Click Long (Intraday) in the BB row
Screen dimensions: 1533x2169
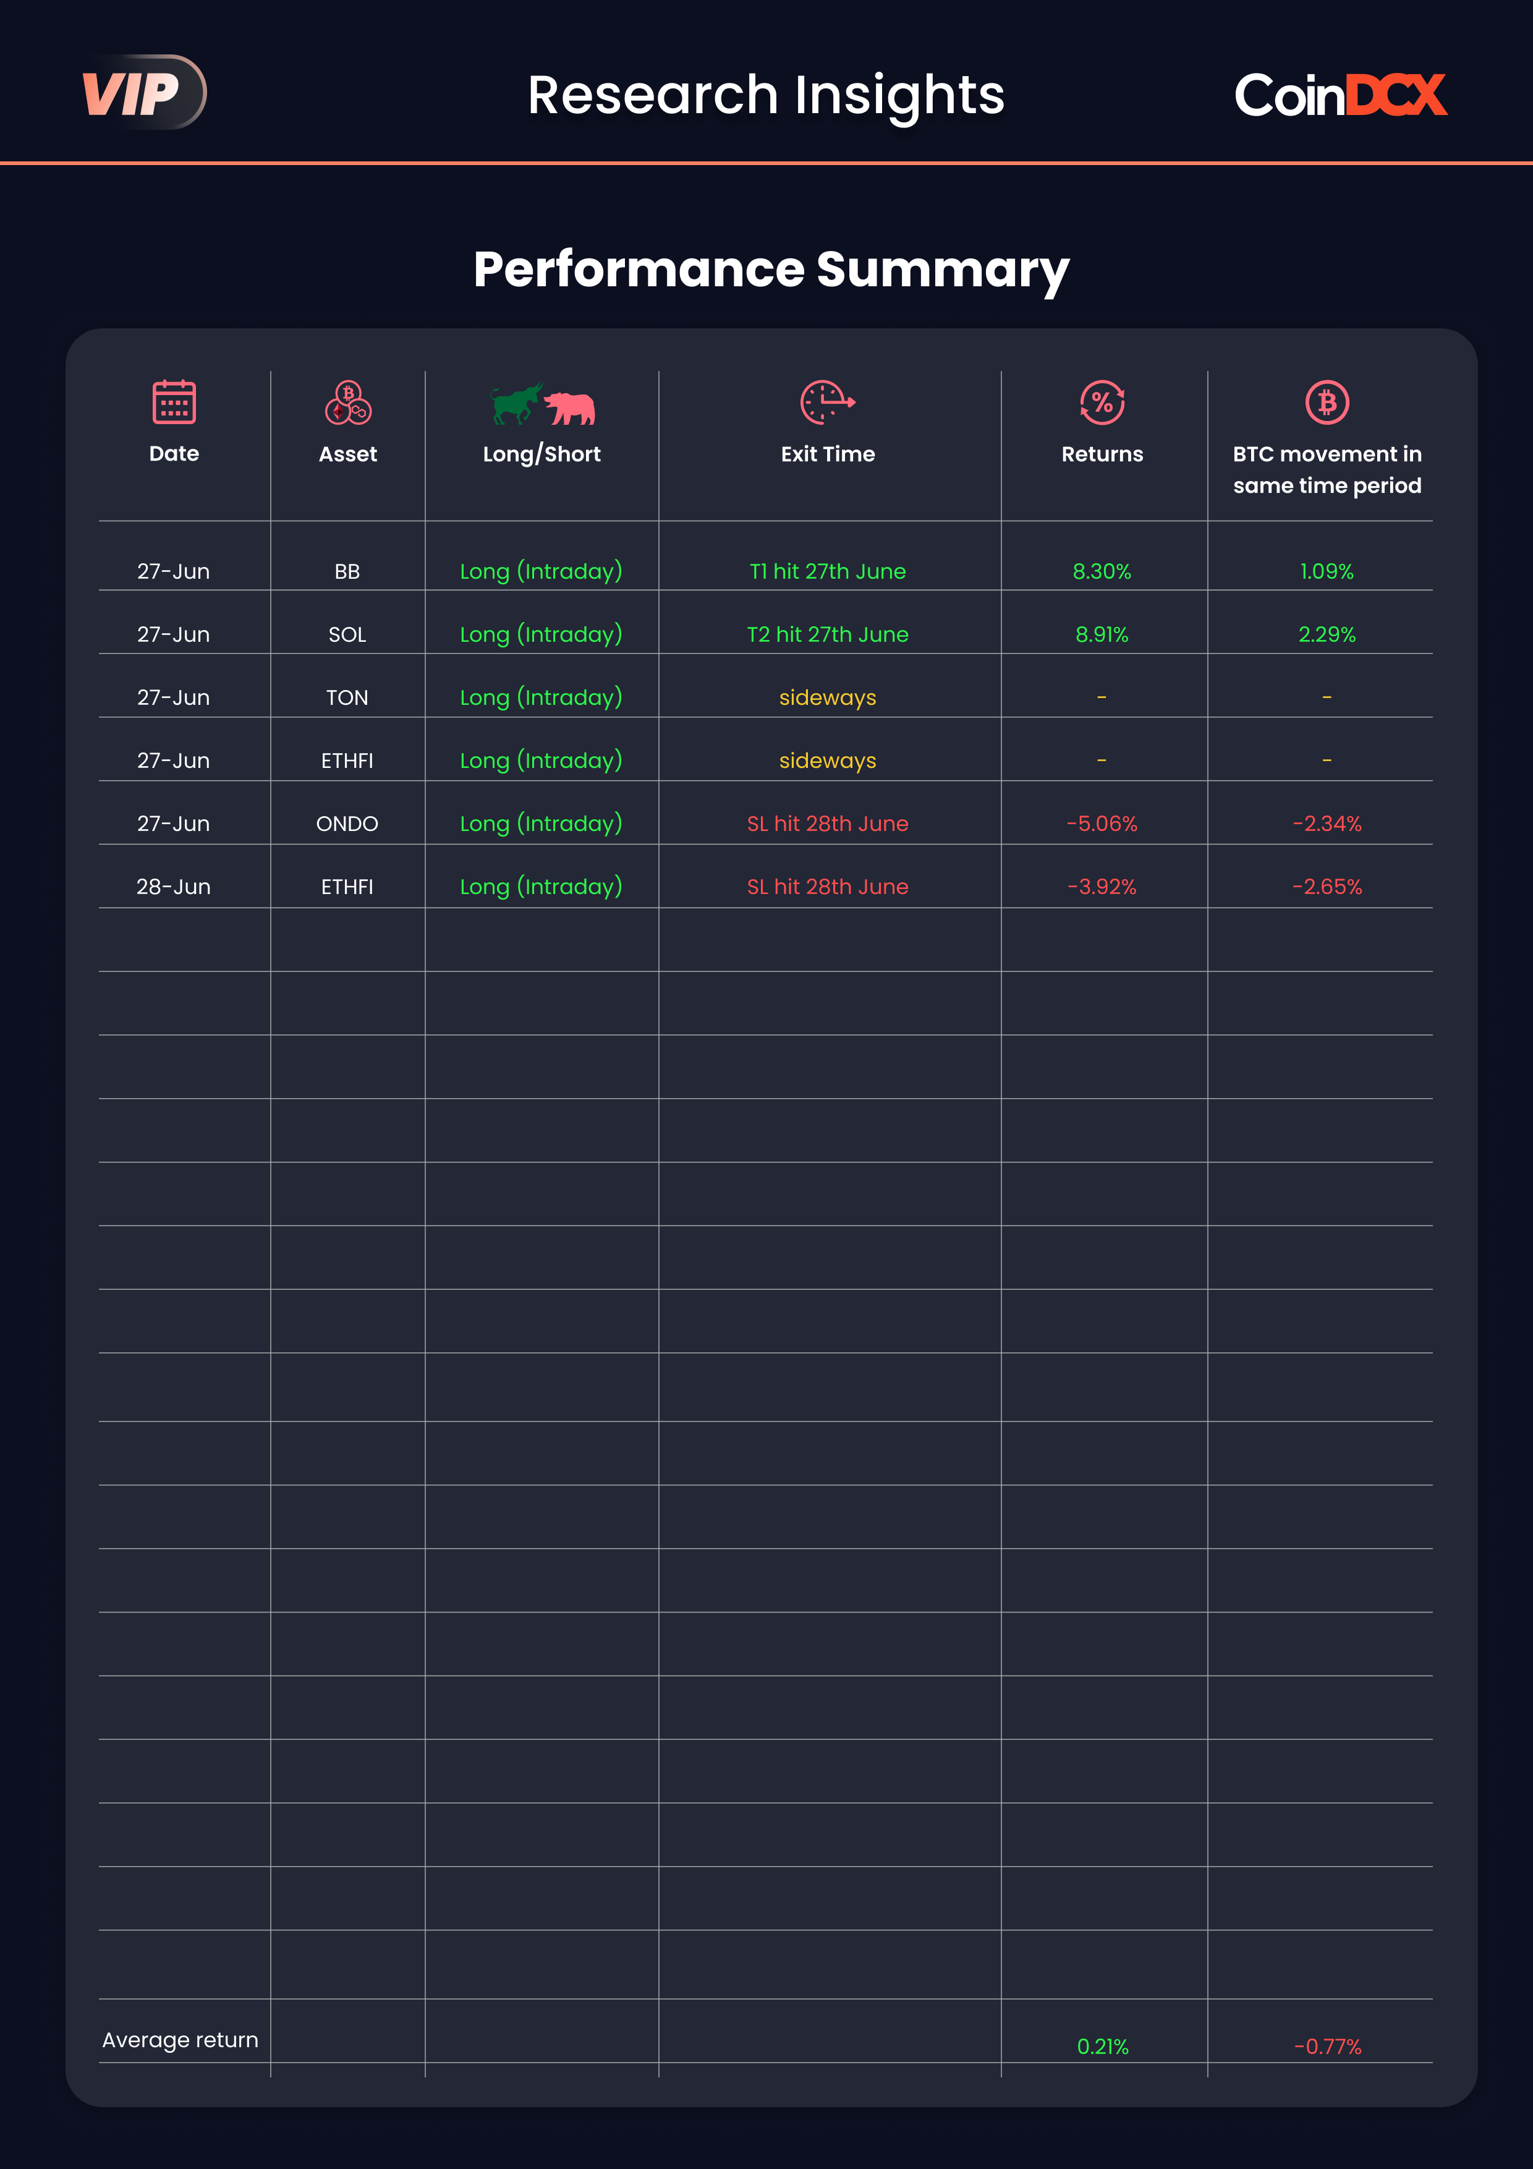(x=541, y=571)
